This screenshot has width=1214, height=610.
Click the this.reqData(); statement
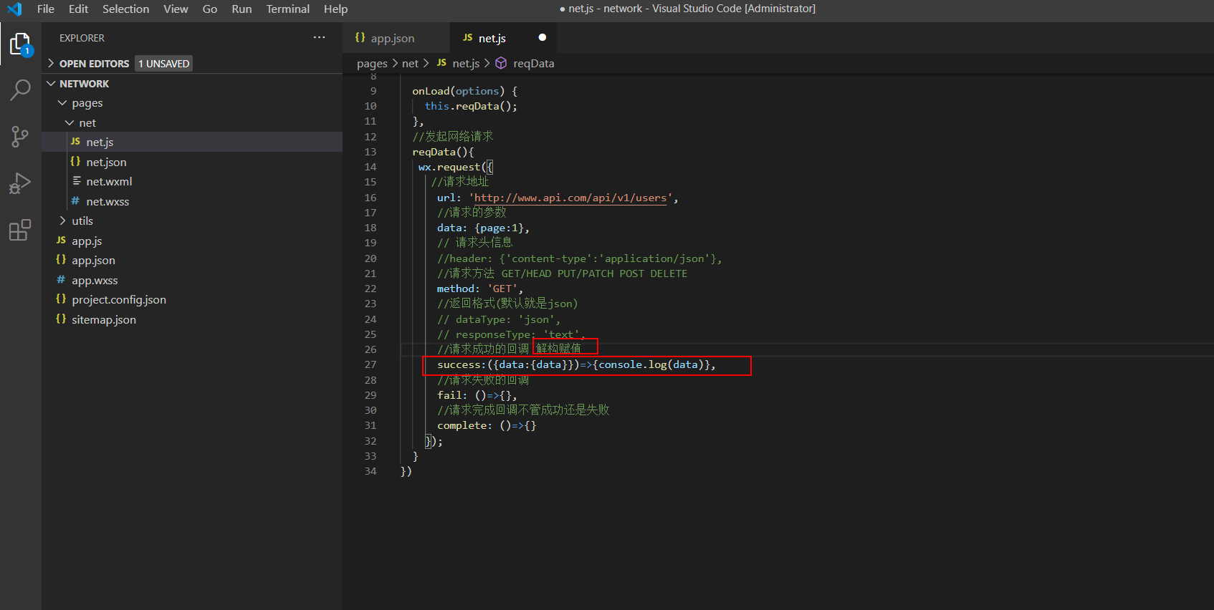click(471, 106)
